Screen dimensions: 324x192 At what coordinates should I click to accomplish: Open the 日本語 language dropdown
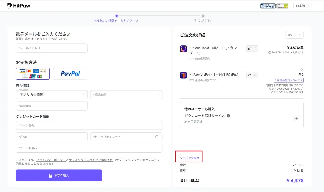[x=302, y=6]
